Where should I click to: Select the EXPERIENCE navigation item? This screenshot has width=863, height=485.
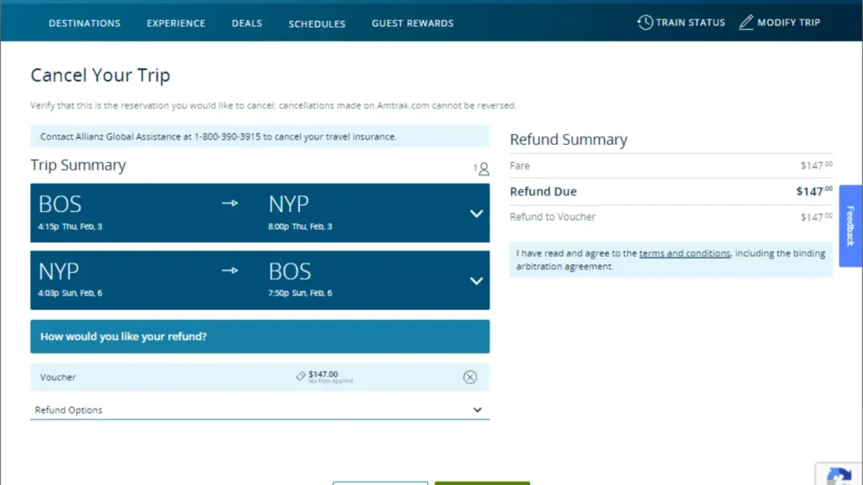175,23
